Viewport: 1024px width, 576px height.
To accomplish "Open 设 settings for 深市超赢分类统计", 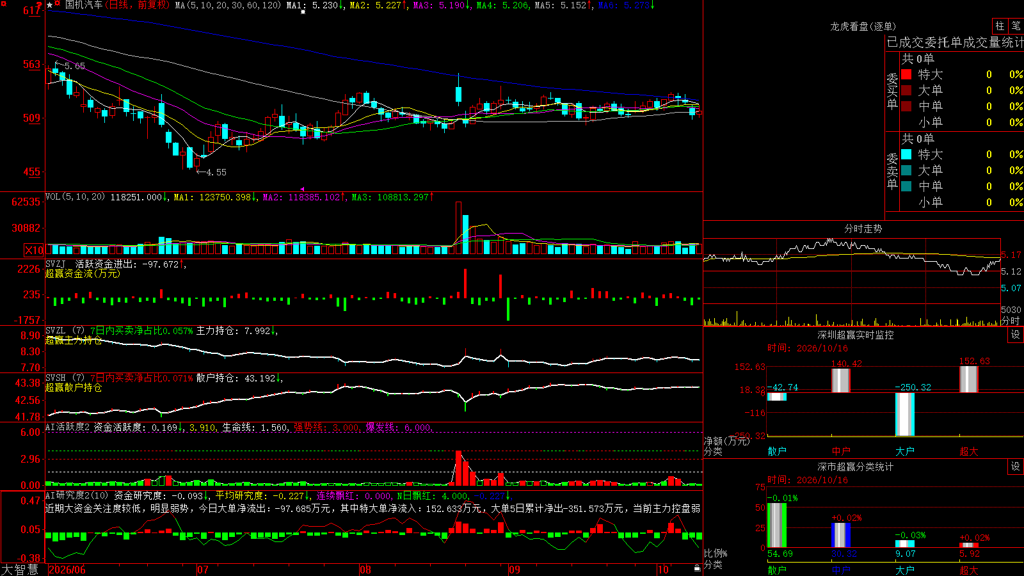I will click(1016, 467).
